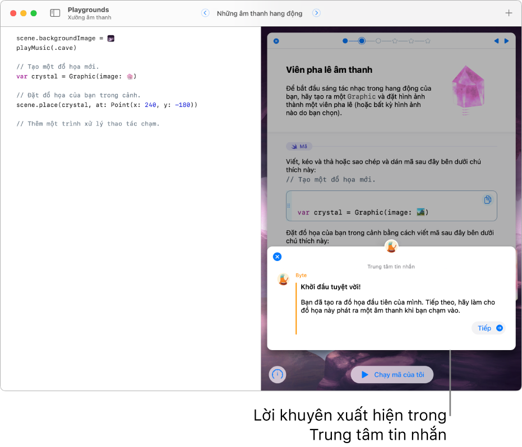Click Byte's avatar beside the message
Image resolution: width=522 pixels, height=447 pixels.
coord(283,280)
